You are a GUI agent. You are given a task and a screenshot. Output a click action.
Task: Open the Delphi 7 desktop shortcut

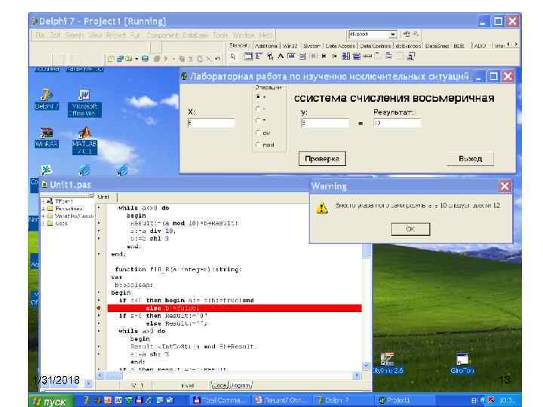[47, 99]
